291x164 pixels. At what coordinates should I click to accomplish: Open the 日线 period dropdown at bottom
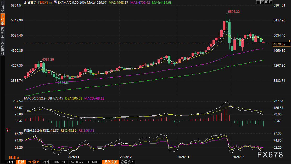(14, 157)
